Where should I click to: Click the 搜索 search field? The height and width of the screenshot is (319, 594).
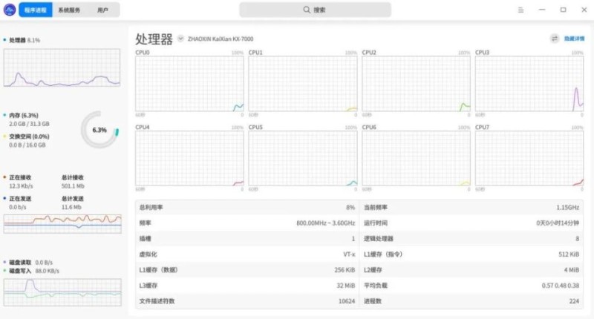click(315, 10)
